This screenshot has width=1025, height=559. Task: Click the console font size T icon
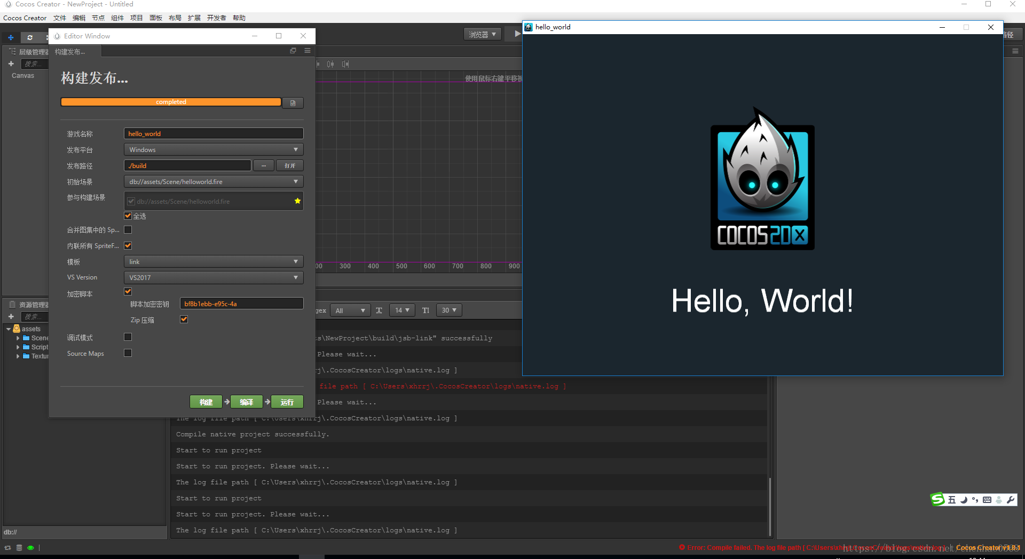(379, 310)
